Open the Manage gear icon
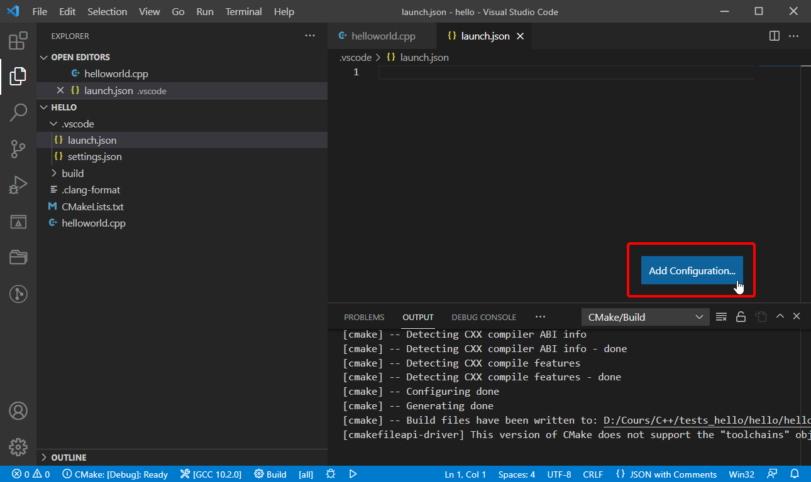 pos(18,447)
